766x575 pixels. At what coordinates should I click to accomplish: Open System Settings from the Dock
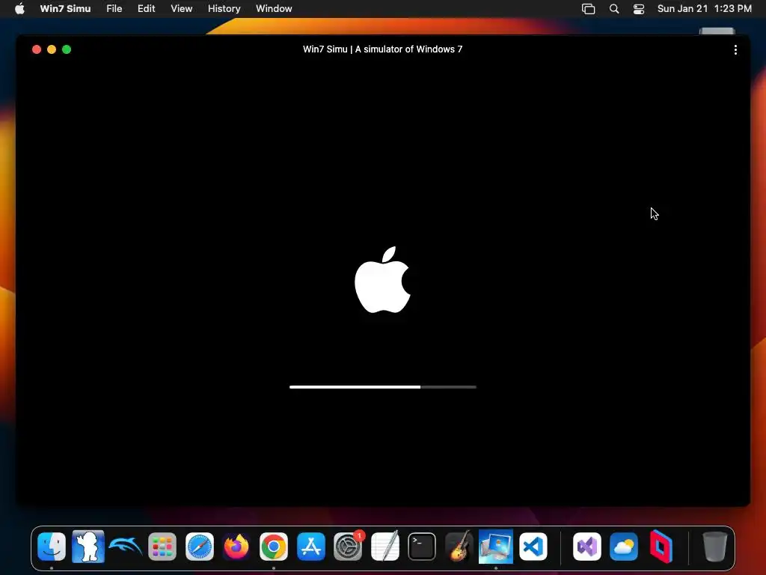pos(348,546)
